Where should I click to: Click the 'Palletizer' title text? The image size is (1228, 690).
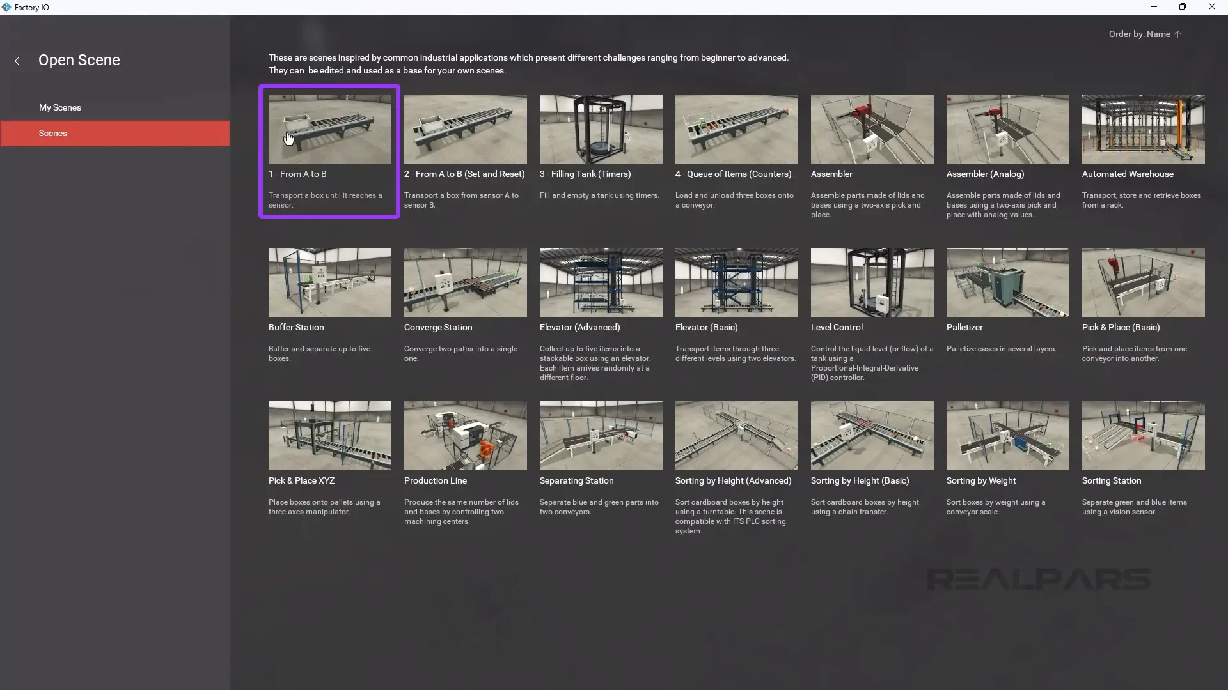click(x=964, y=327)
